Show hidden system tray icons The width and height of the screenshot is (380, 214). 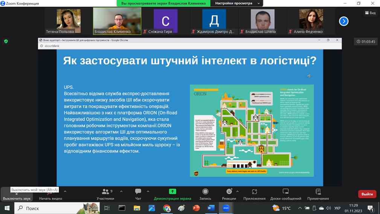(300, 208)
